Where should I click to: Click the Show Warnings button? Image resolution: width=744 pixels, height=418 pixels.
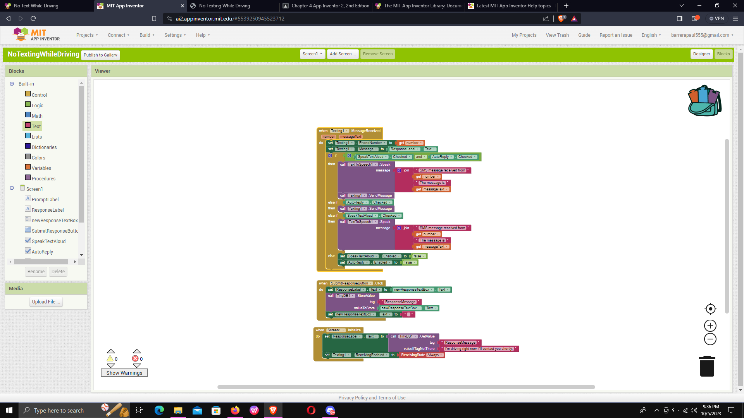124,373
